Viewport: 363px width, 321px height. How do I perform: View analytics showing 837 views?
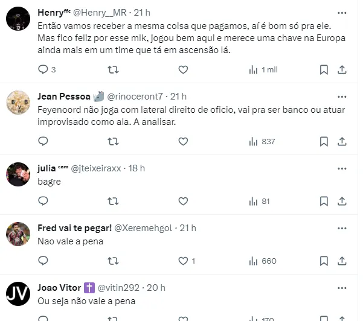262,142
